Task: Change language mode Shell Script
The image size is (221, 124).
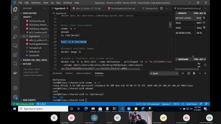Action: click(191, 104)
